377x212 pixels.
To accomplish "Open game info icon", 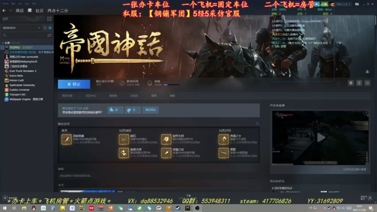I will [x=359, y=83].
